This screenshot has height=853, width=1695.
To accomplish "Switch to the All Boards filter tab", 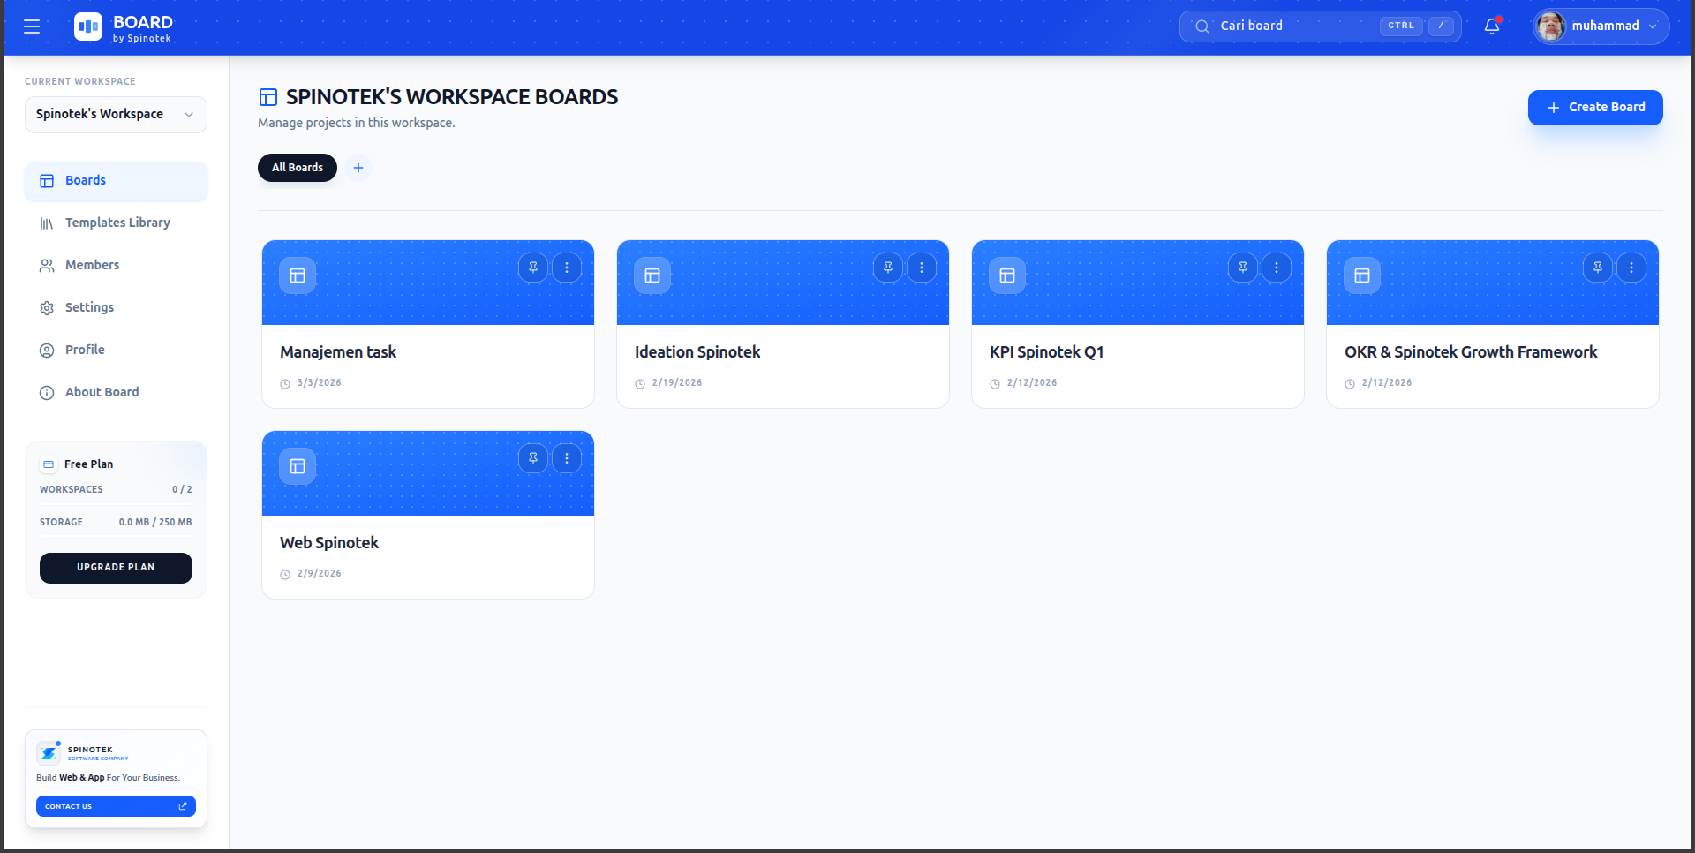I will (x=297, y=167).
